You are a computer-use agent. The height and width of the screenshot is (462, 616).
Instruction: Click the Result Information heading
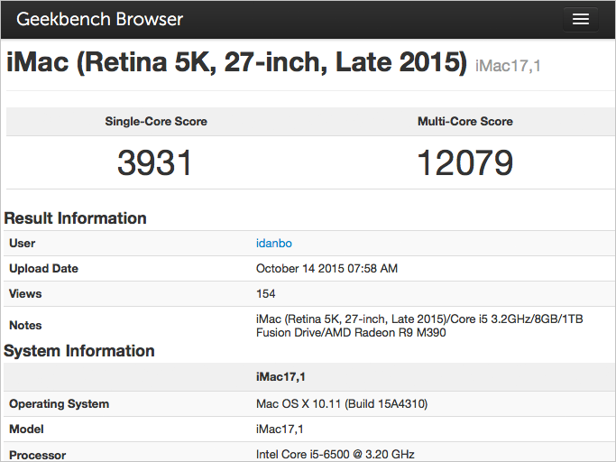75,218
